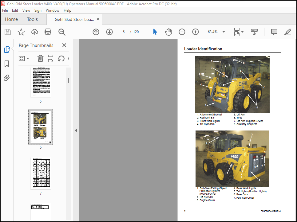Click the '7. Fuel Cap Cover' text

coord(244,198)
